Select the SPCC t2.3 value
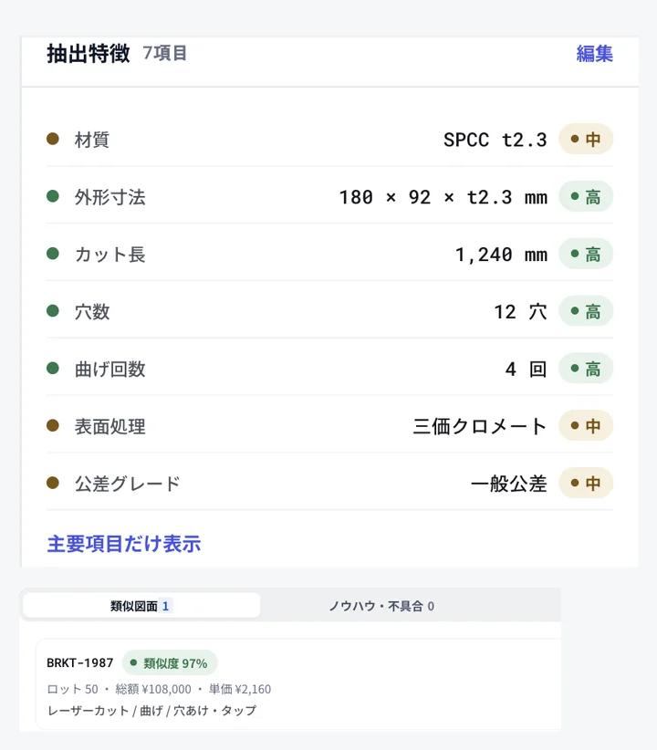 (495, 140)
